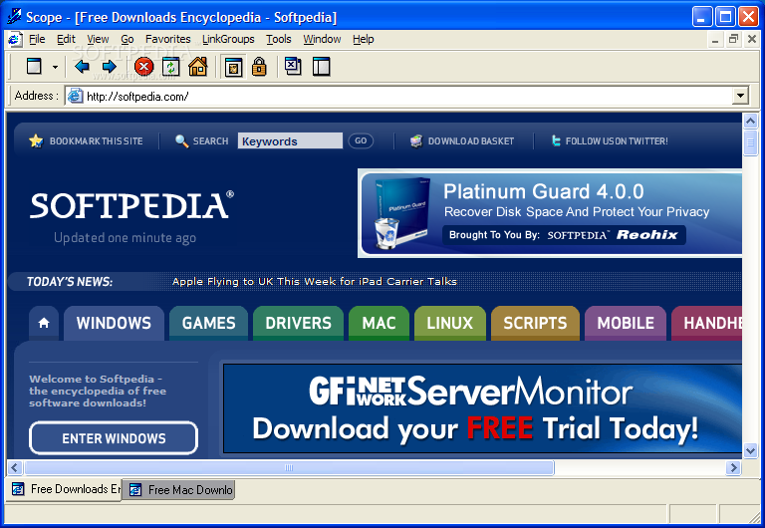This screenshot has height=528, width=765.
Task: Select the Scripts category tab
Action: [x=535, y=323]
